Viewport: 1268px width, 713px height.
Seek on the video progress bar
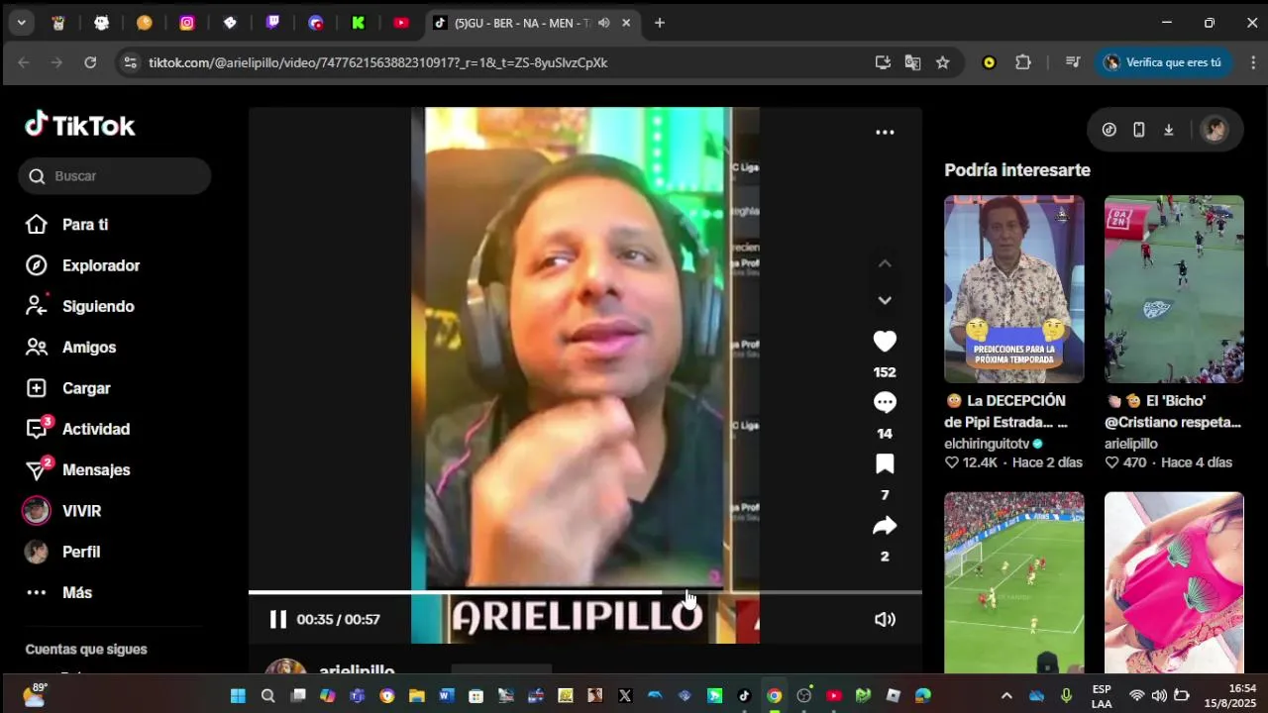click(x=584, y=592)
